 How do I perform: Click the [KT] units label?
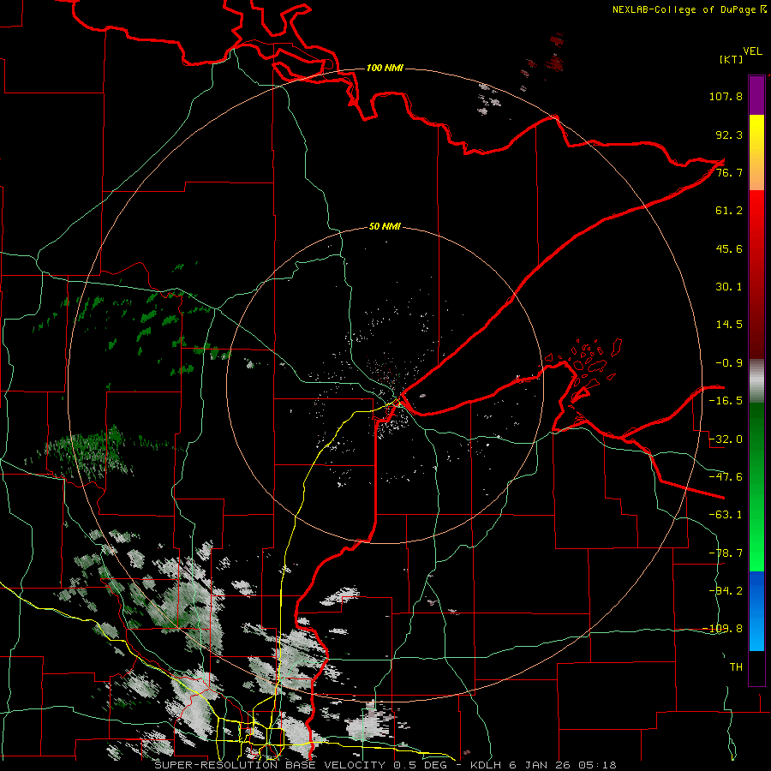point(731,59)
